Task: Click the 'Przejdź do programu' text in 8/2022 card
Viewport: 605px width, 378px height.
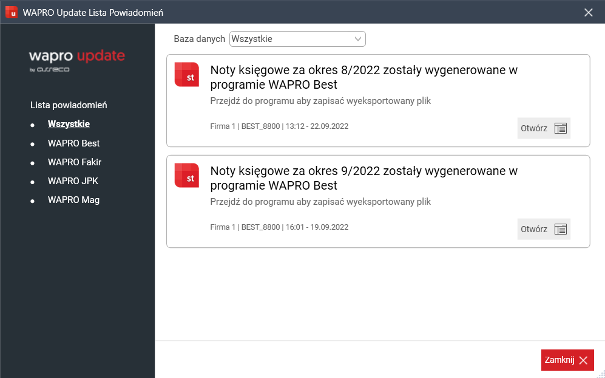Action: click(x=320, y=101)
